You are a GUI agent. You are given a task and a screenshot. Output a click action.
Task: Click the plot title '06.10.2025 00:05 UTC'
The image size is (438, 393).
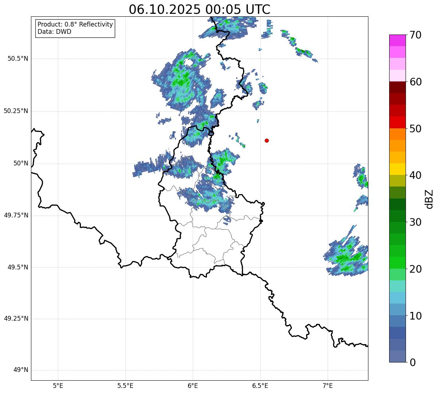pos(200,9)
